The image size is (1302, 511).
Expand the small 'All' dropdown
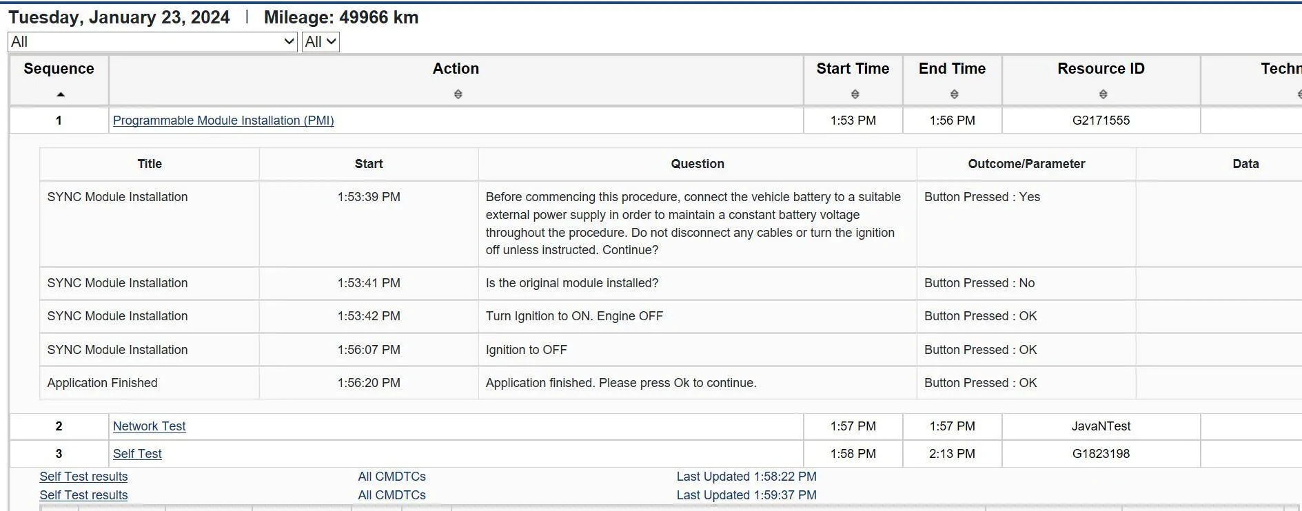[x=321, y=42]
